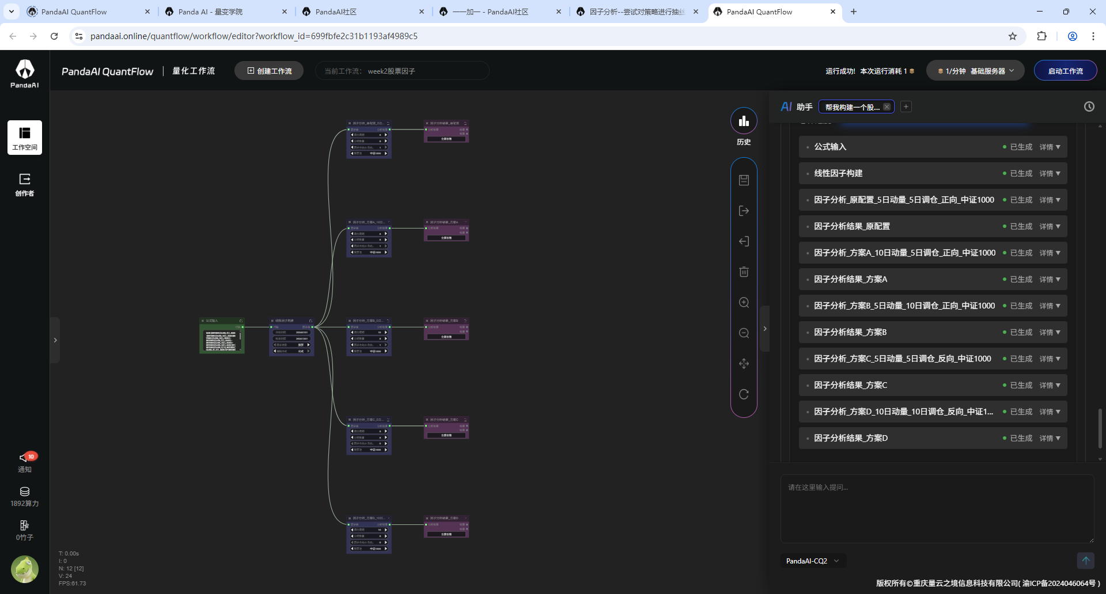Click the 当前工作流 week2股票因子 name field
This screenshot has height=594, width=1106.
(x=402, y=71)
